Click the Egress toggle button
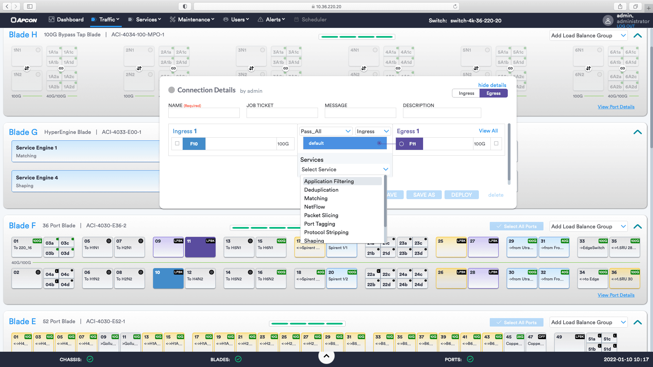Image resolution: width=653 pixels, height=367 pixels. coord(493,93)
